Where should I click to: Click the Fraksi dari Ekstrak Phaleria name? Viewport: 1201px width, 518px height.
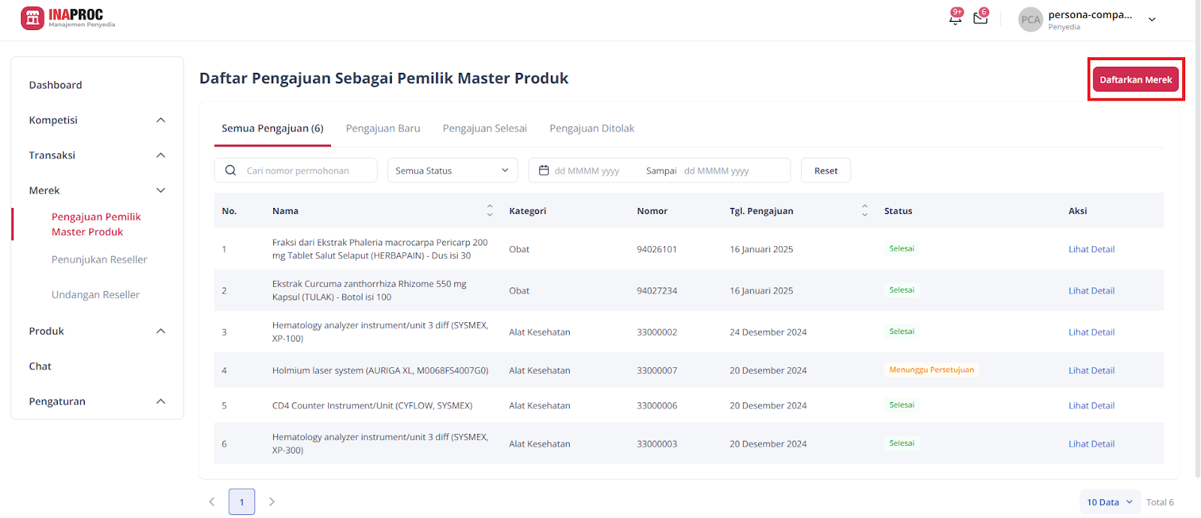point(380,249)
